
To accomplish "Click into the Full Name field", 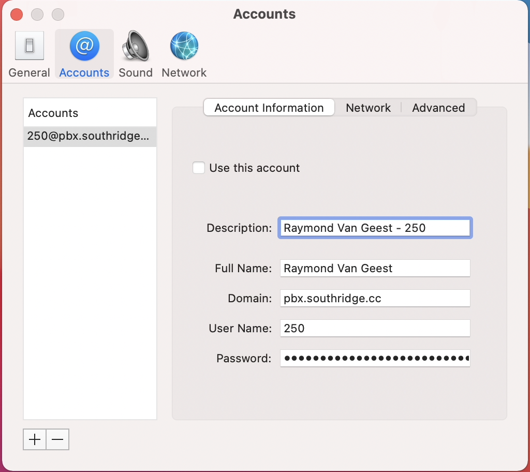I will coord(375,268).
